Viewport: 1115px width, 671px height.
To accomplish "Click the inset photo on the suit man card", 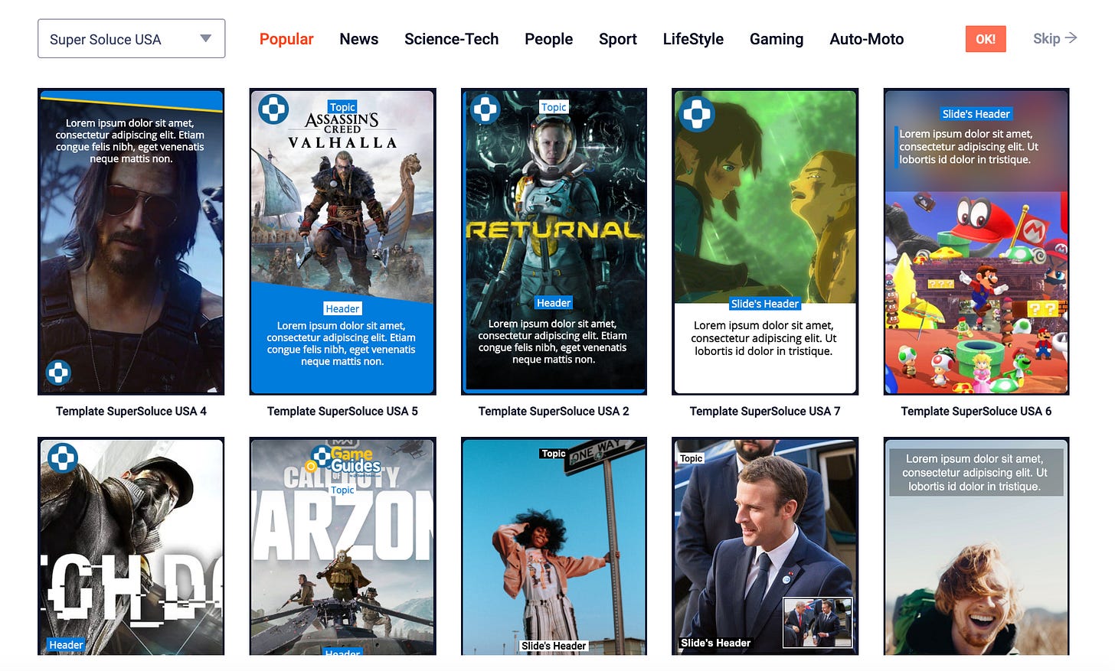I will 817,622.
